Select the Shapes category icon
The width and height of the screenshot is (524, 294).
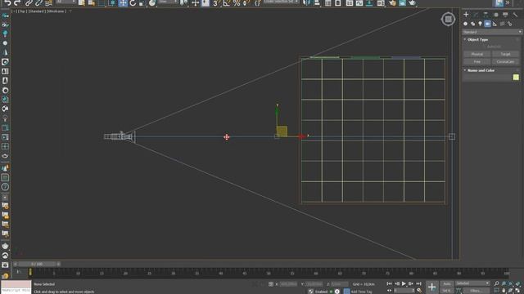(x=472, y=24)
